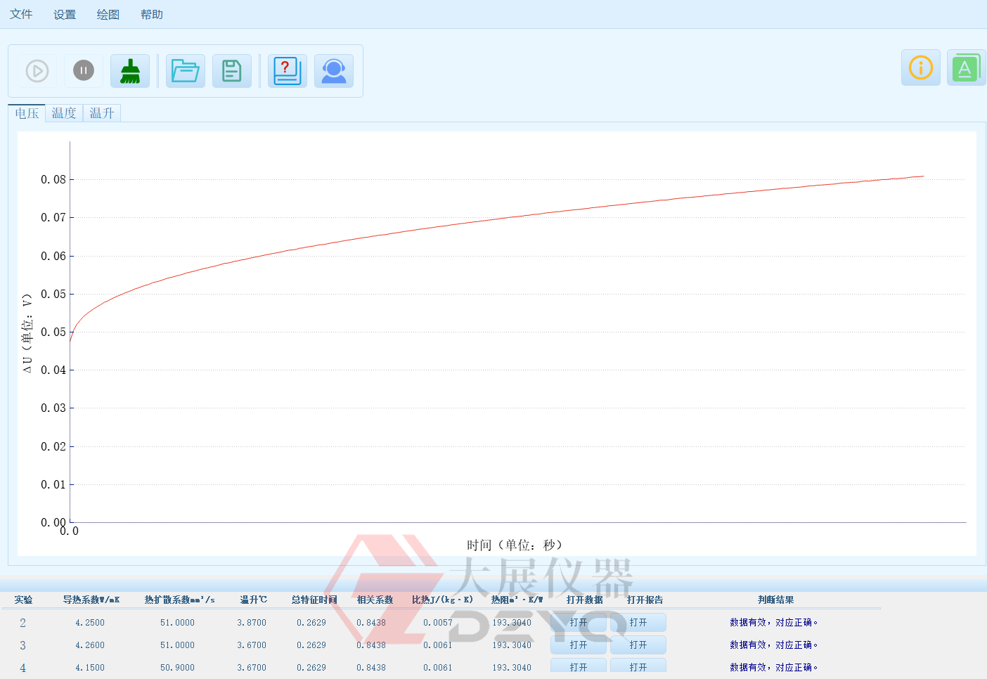This screenshot has width=987, height=679.
Task: Switch to the 电压 tab
Action: pyautogui.click(x=27, y=113)
